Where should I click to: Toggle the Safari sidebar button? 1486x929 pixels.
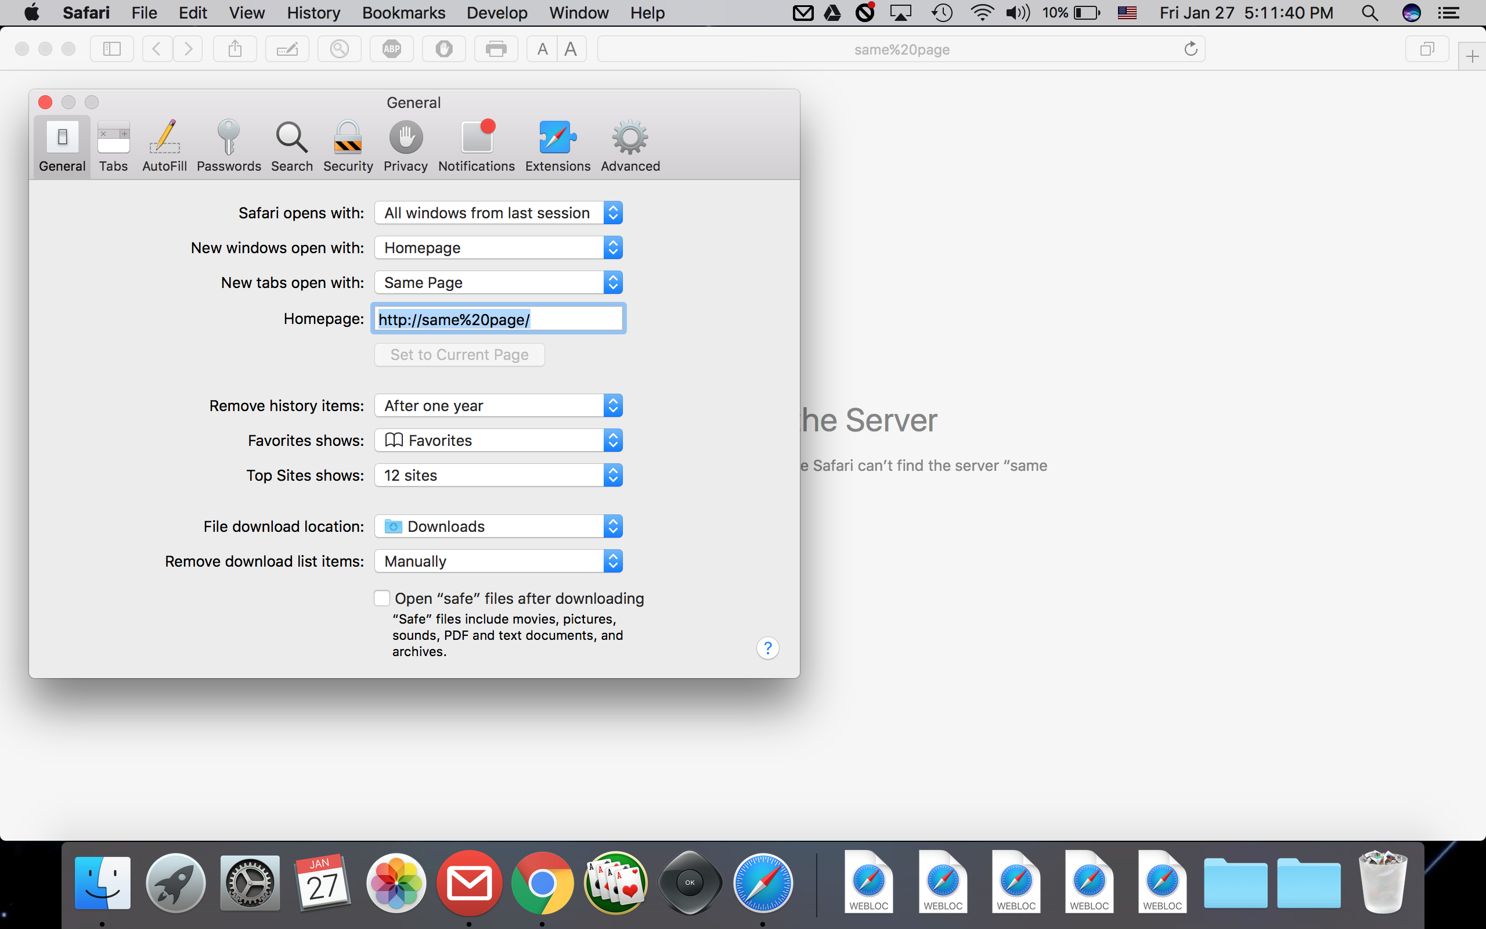pyautogui.click(x=112, y=49)
